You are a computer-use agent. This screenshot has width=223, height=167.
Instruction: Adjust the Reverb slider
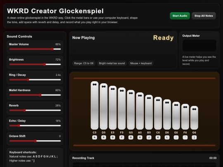tap(35, 111)
